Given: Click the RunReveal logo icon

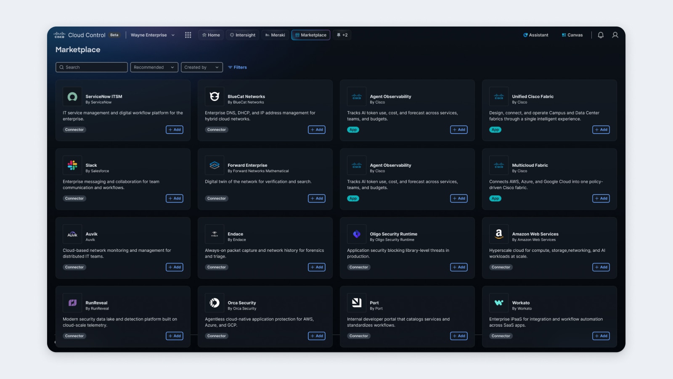Looking at the screenshot, I should click(72, 303).
